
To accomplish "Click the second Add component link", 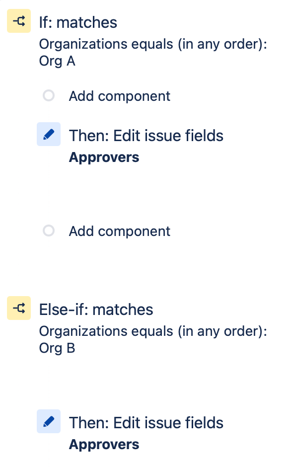I will click(119, 231).
